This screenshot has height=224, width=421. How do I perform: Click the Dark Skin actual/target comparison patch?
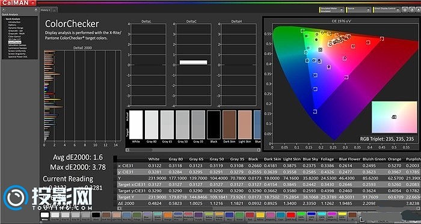229,125
